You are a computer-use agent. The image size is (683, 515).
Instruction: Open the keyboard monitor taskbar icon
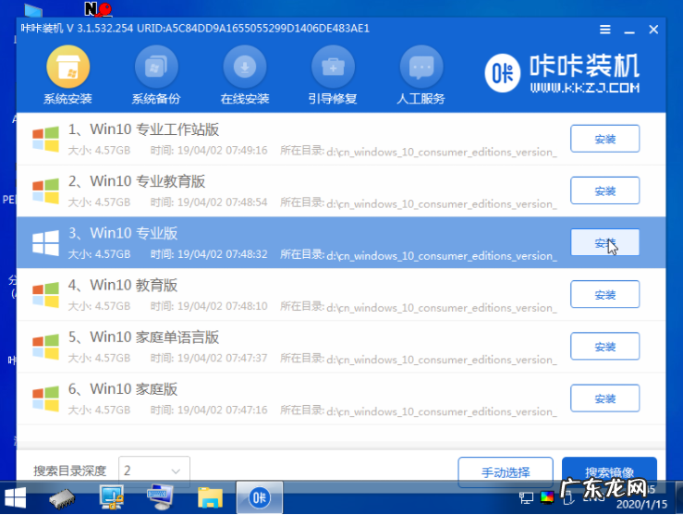[160, 497]
